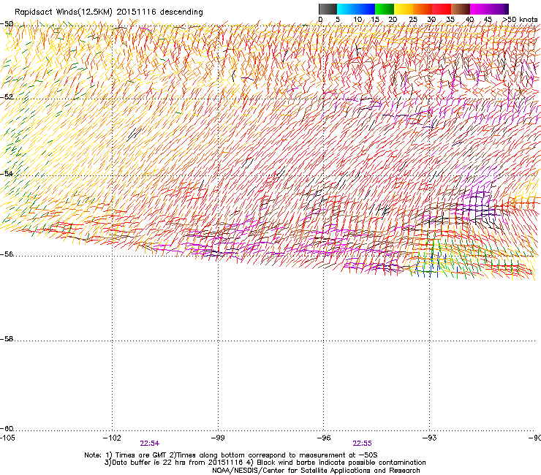Click the NOAA/NESDIS credit line

tap(316, 471)
